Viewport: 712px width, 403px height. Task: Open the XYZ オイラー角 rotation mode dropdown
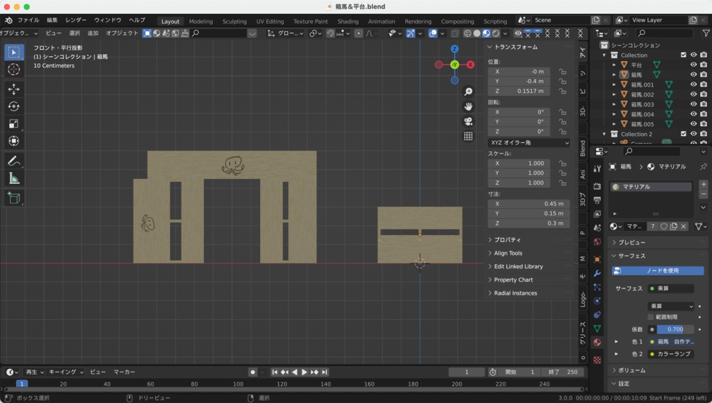(528, 142)
